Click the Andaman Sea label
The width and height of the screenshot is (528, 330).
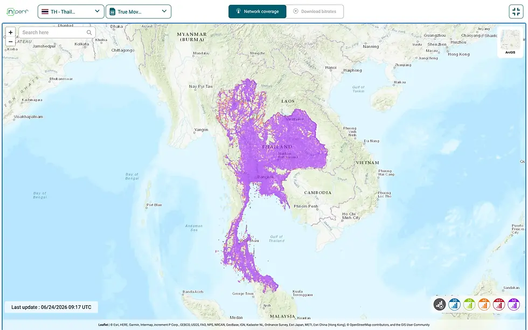(x=194, y=228)
